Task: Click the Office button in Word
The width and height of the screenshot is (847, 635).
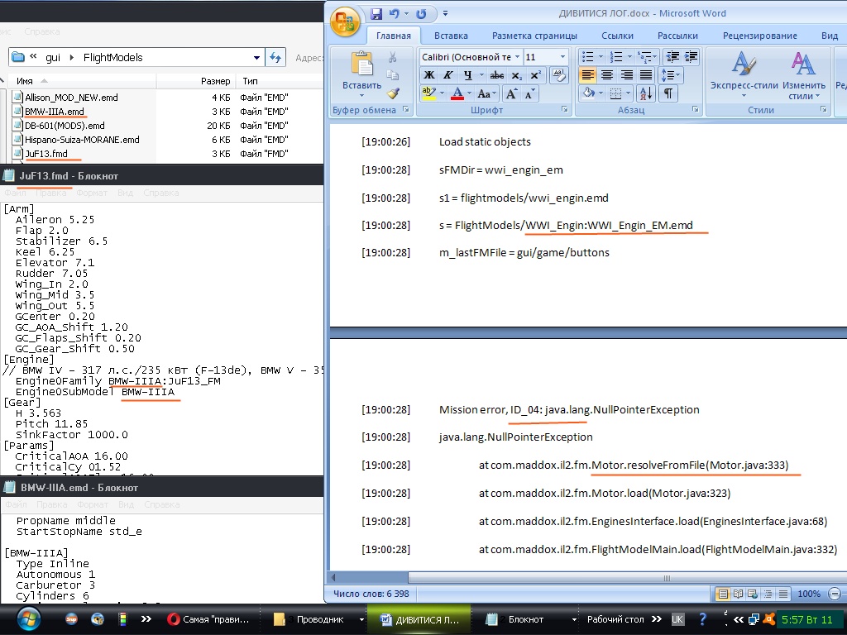Action: tap(345, 21)
